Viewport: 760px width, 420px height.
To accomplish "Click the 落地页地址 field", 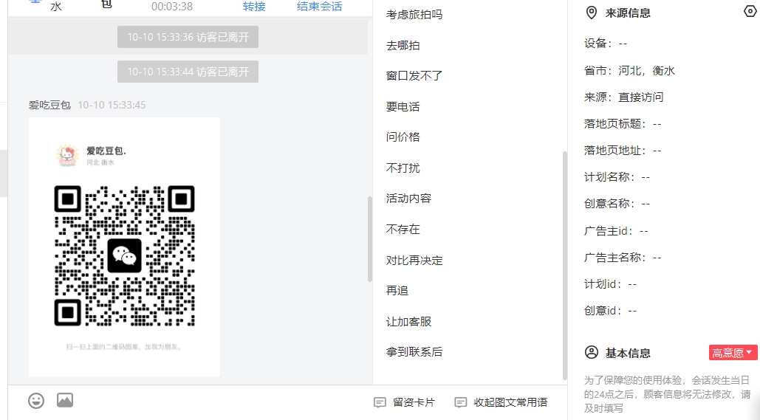I will (623, 151).
